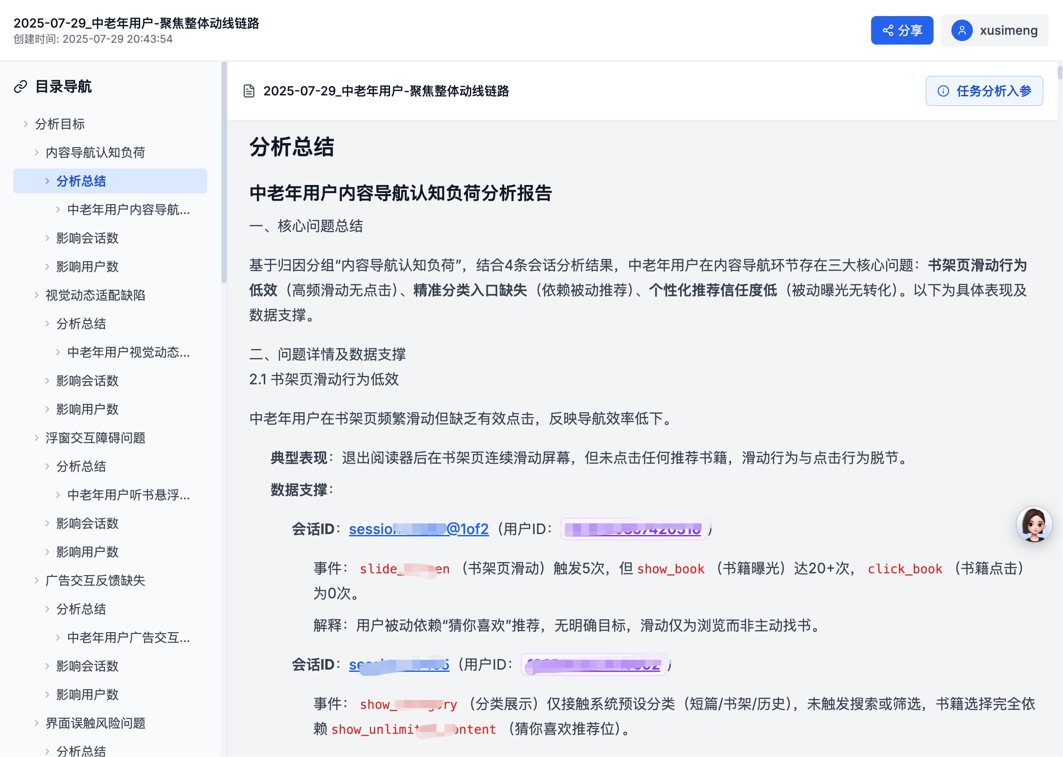The height and width of the screenshot is (757, 1063).
Task: Click the xusimeng user avatar icon
Action: (962, 31)
